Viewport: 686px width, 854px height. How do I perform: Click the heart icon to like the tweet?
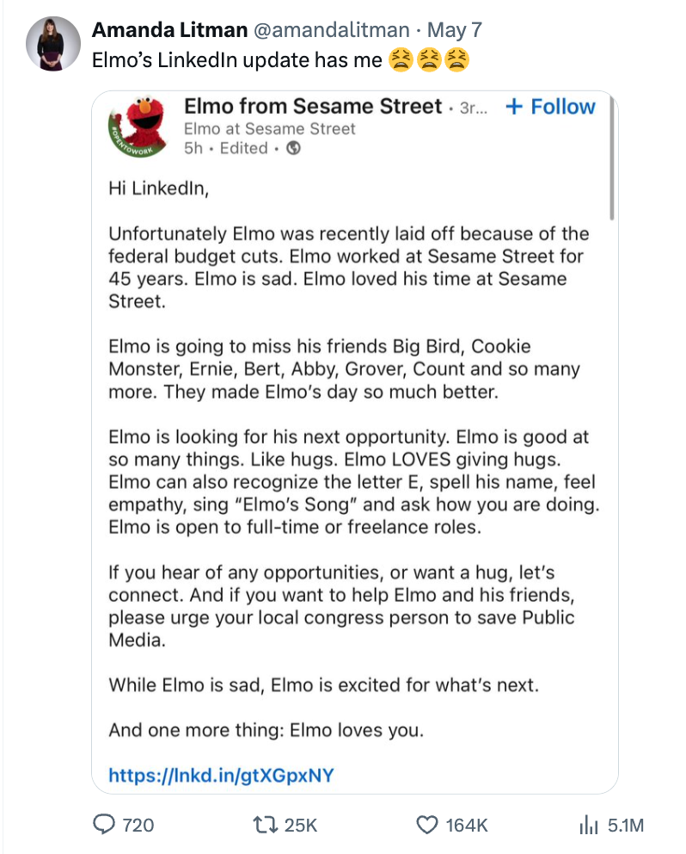pos(426,825)
